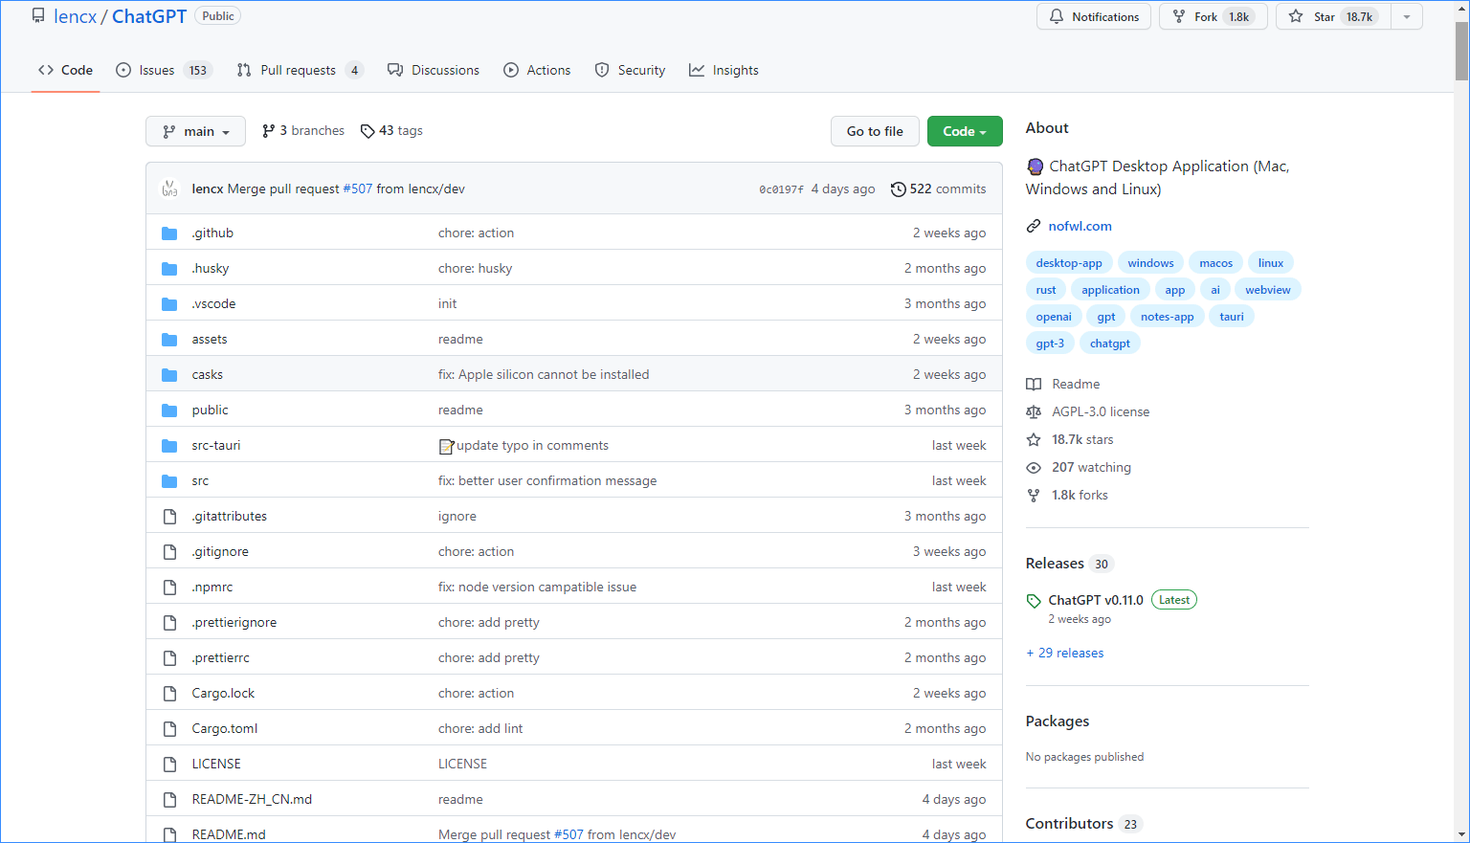The image size is (1470, 843).
Task: Go to the Insights tab
Action: coord(724,70)
